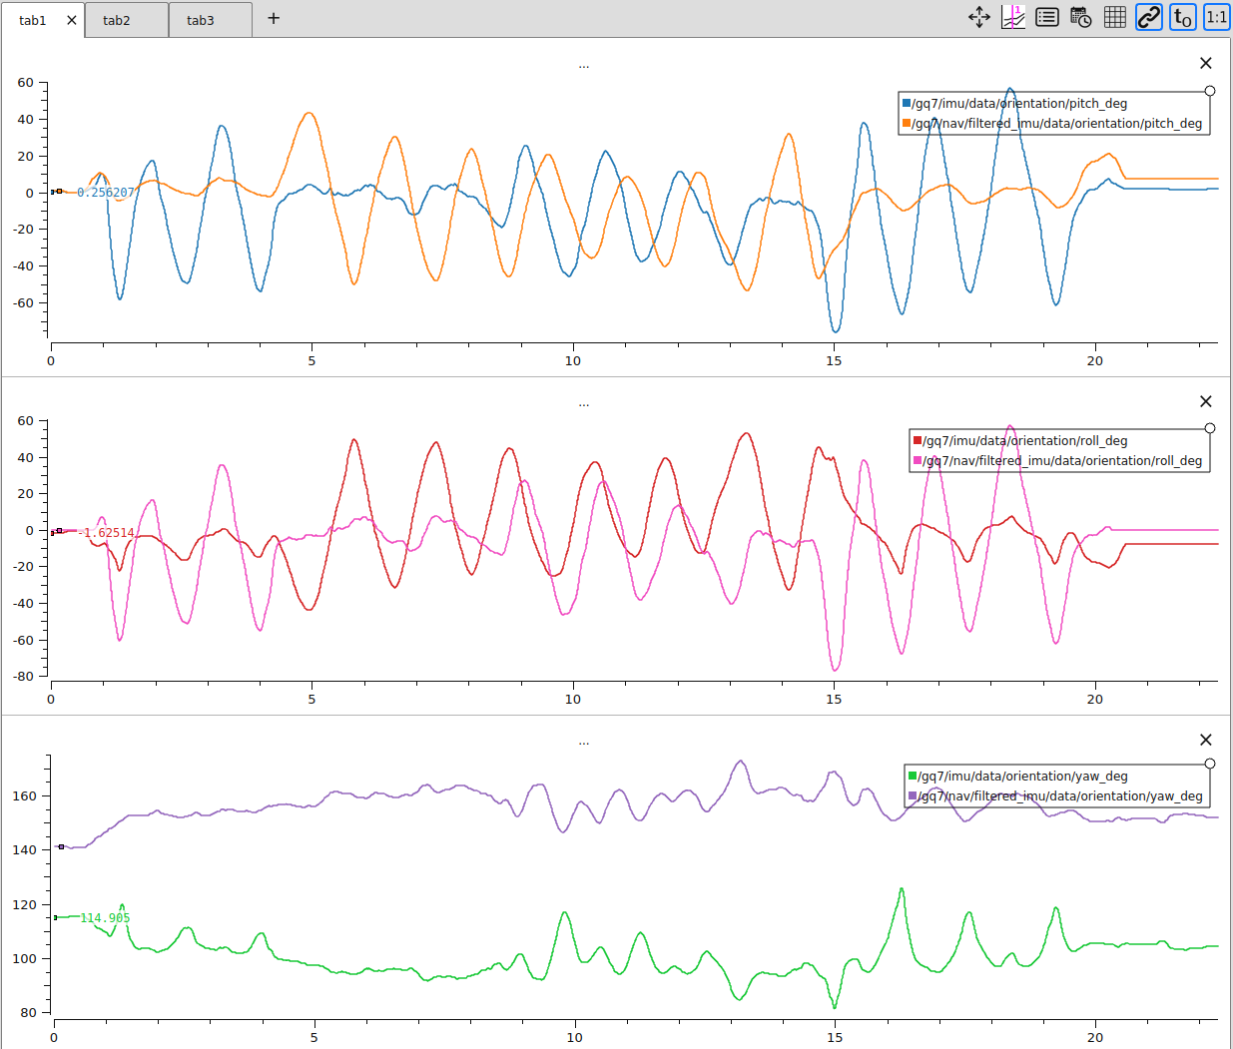Image resolution: width=1233 pixels, height=1049 pixels.
Task: Click the date-time scale icon
Action: click(1078, 17)
